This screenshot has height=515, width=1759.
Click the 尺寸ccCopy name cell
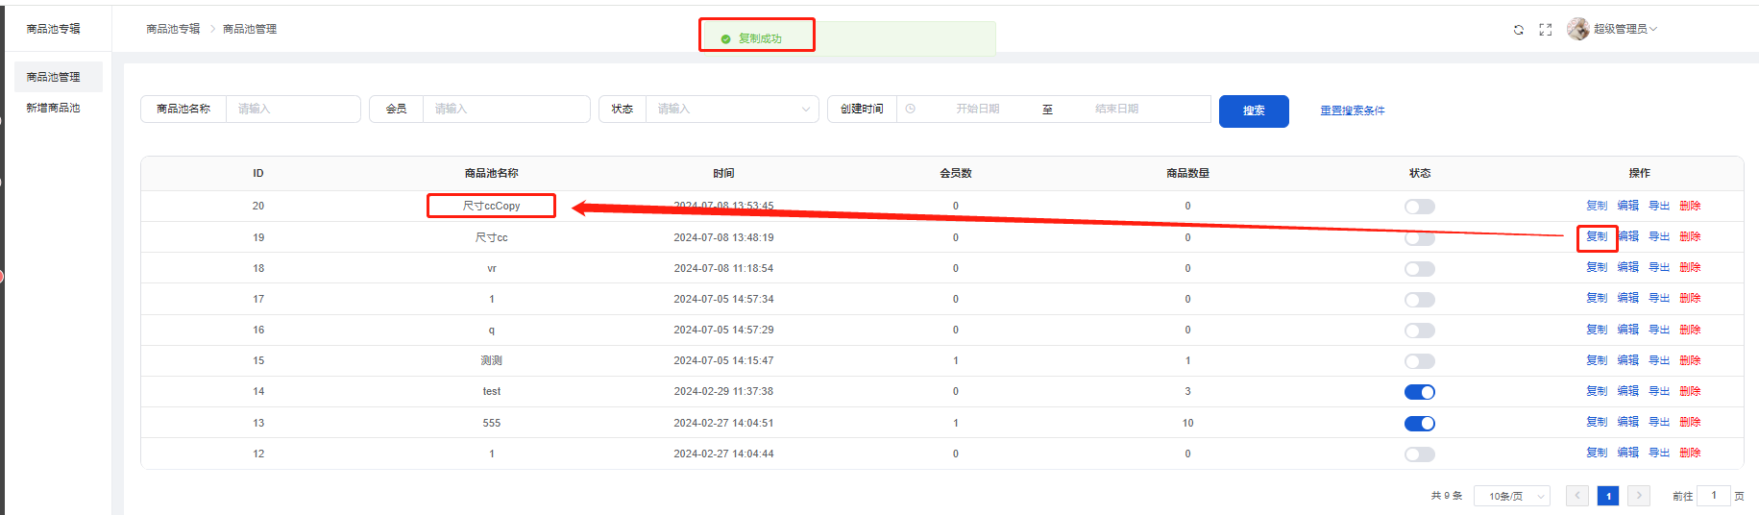click(x=492, y=206)
